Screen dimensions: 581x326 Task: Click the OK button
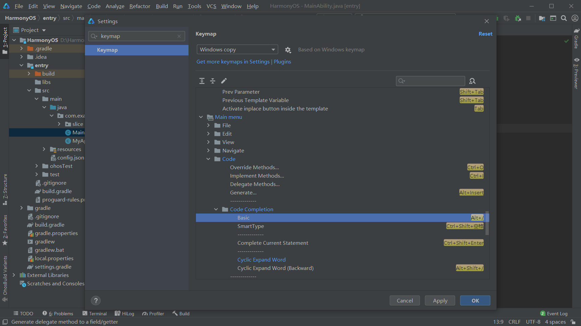tap(475, 300)
